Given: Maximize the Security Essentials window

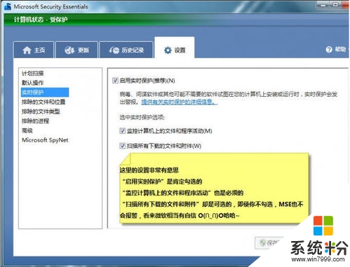Looking at the screenshot, I should tap(335, 5).
